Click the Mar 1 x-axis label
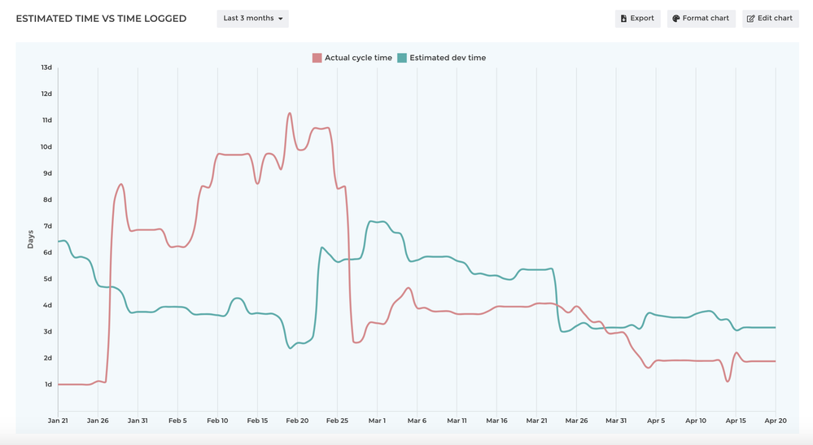813x445 pixels. pyautogui.click(x=377, y=421)
